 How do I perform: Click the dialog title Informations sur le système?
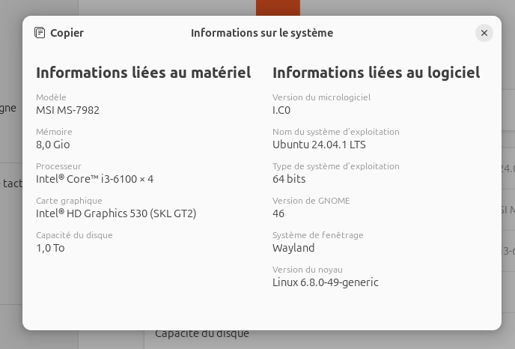[262, 33]
